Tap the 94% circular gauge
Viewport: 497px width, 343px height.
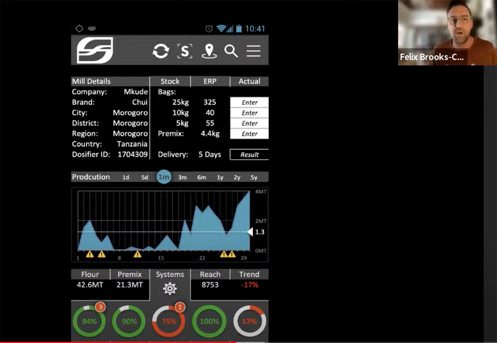pyautogui.click(x=89, y=321)
